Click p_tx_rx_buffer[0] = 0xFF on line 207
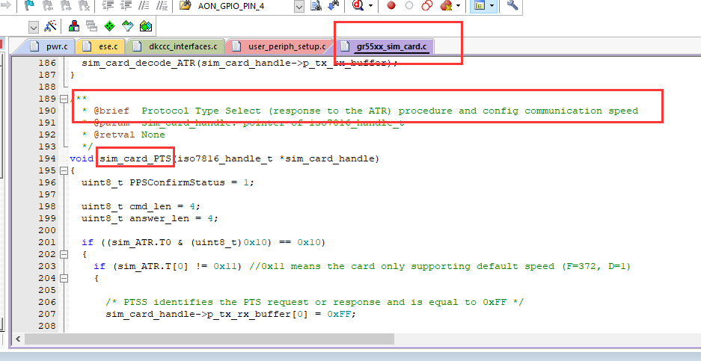This screenshot has width=701, height=361. coord(283,314)
